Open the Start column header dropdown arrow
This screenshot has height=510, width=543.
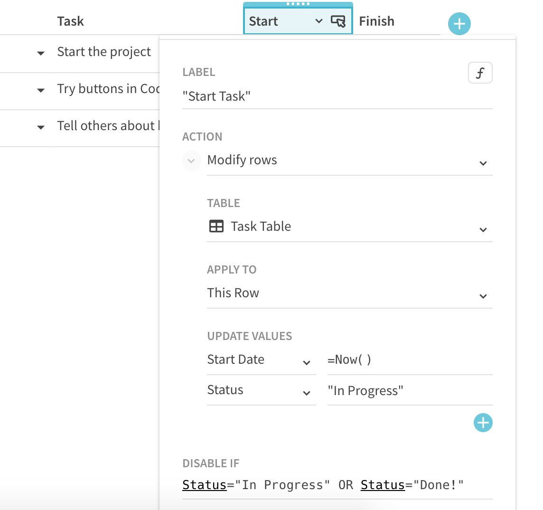319,21
